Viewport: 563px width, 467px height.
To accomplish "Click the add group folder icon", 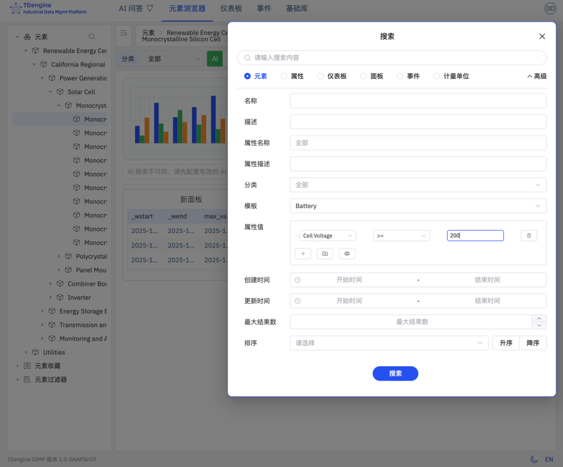I will pyautogui.click(x=325, y=254).
